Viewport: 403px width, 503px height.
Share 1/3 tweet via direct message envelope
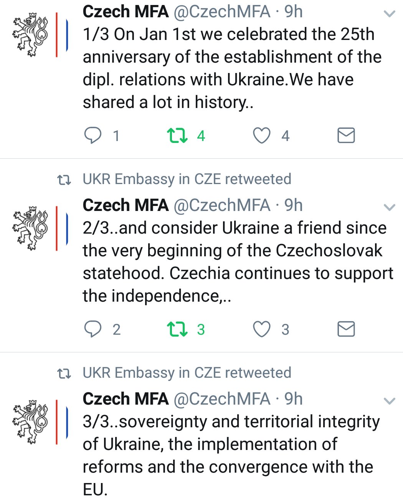coord(346,136)
